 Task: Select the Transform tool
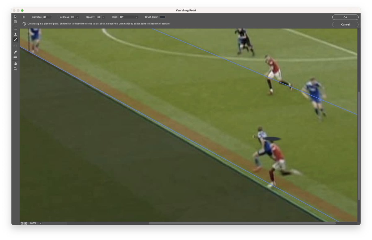(15, 46)
